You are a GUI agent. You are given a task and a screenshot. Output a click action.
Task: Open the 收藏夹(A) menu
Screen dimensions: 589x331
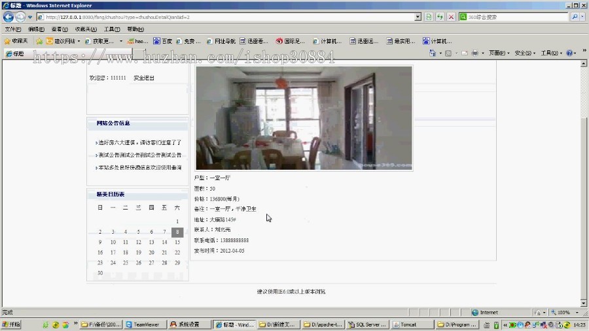(86, 29)
